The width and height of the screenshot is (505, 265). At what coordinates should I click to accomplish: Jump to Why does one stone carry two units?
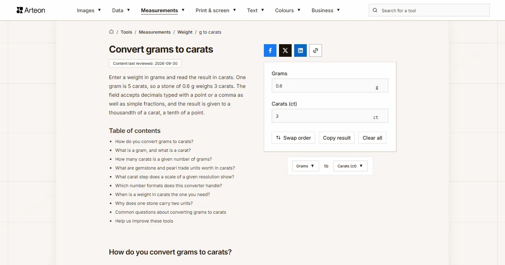(x=154, y=204)
